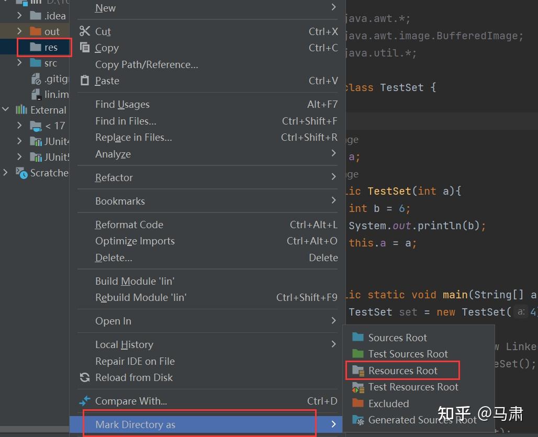Click 'java.awt.image.BufferedImage;' import line

pos(434,36)
